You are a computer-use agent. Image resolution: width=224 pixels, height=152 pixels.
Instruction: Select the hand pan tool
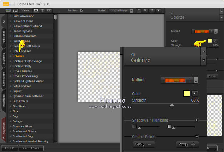(152, 10)
